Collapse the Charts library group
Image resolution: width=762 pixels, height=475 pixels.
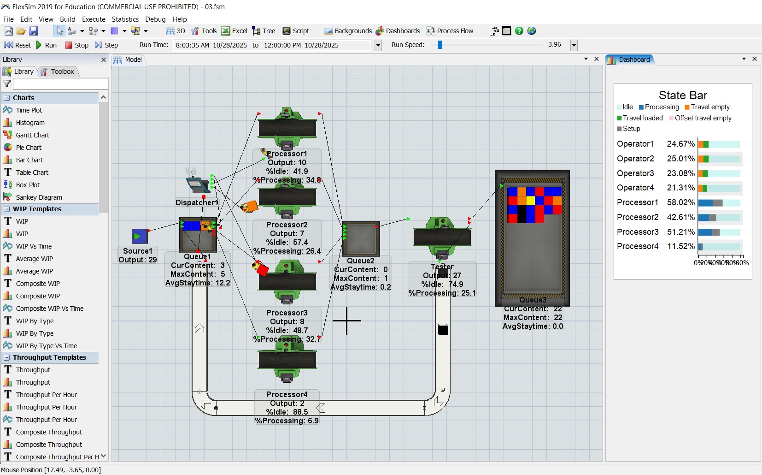pos(7,98)
